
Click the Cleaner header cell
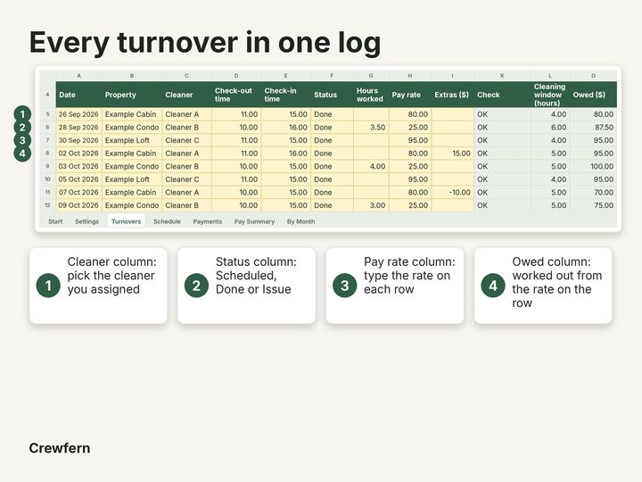[187, 95]
